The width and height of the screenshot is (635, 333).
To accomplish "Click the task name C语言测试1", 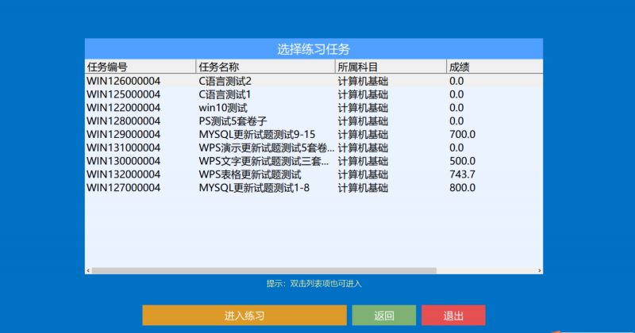I will point(225,94).
